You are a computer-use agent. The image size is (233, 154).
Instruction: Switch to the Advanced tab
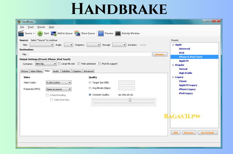89,71
